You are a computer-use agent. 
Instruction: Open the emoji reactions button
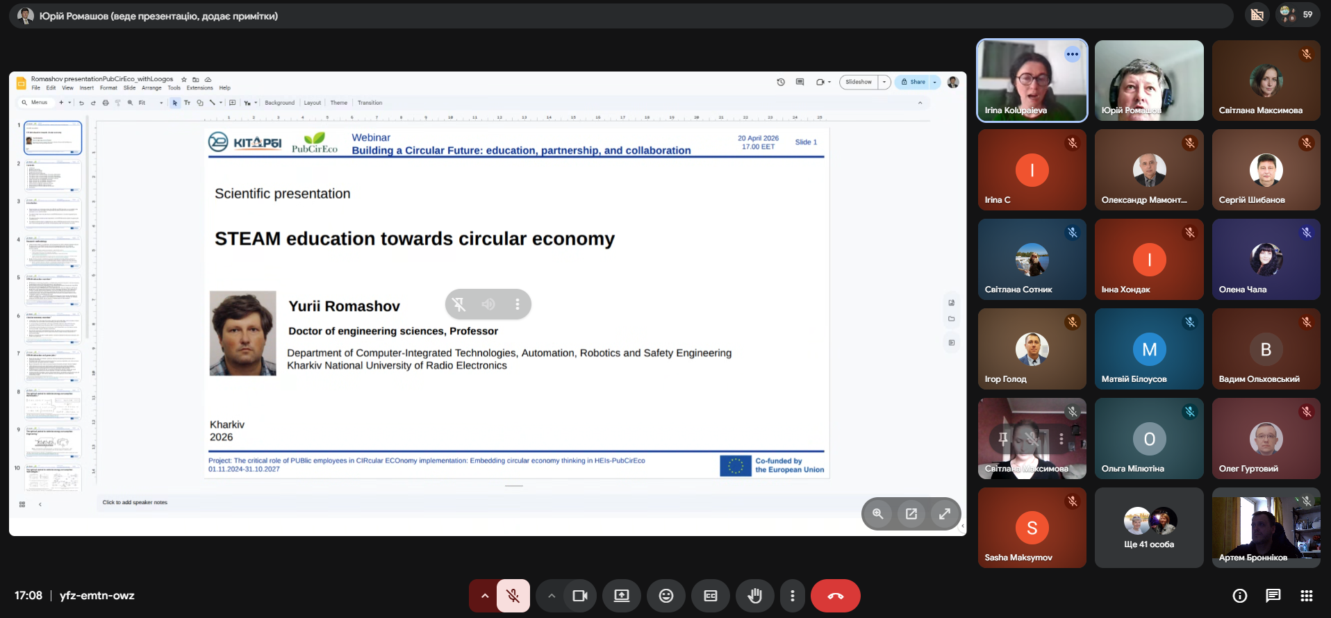(x=665, y=596)
